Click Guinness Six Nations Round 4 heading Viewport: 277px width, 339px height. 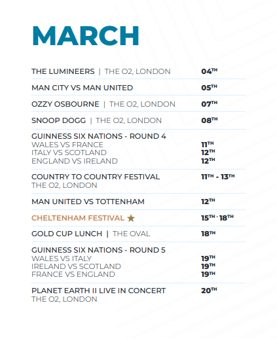99,136
